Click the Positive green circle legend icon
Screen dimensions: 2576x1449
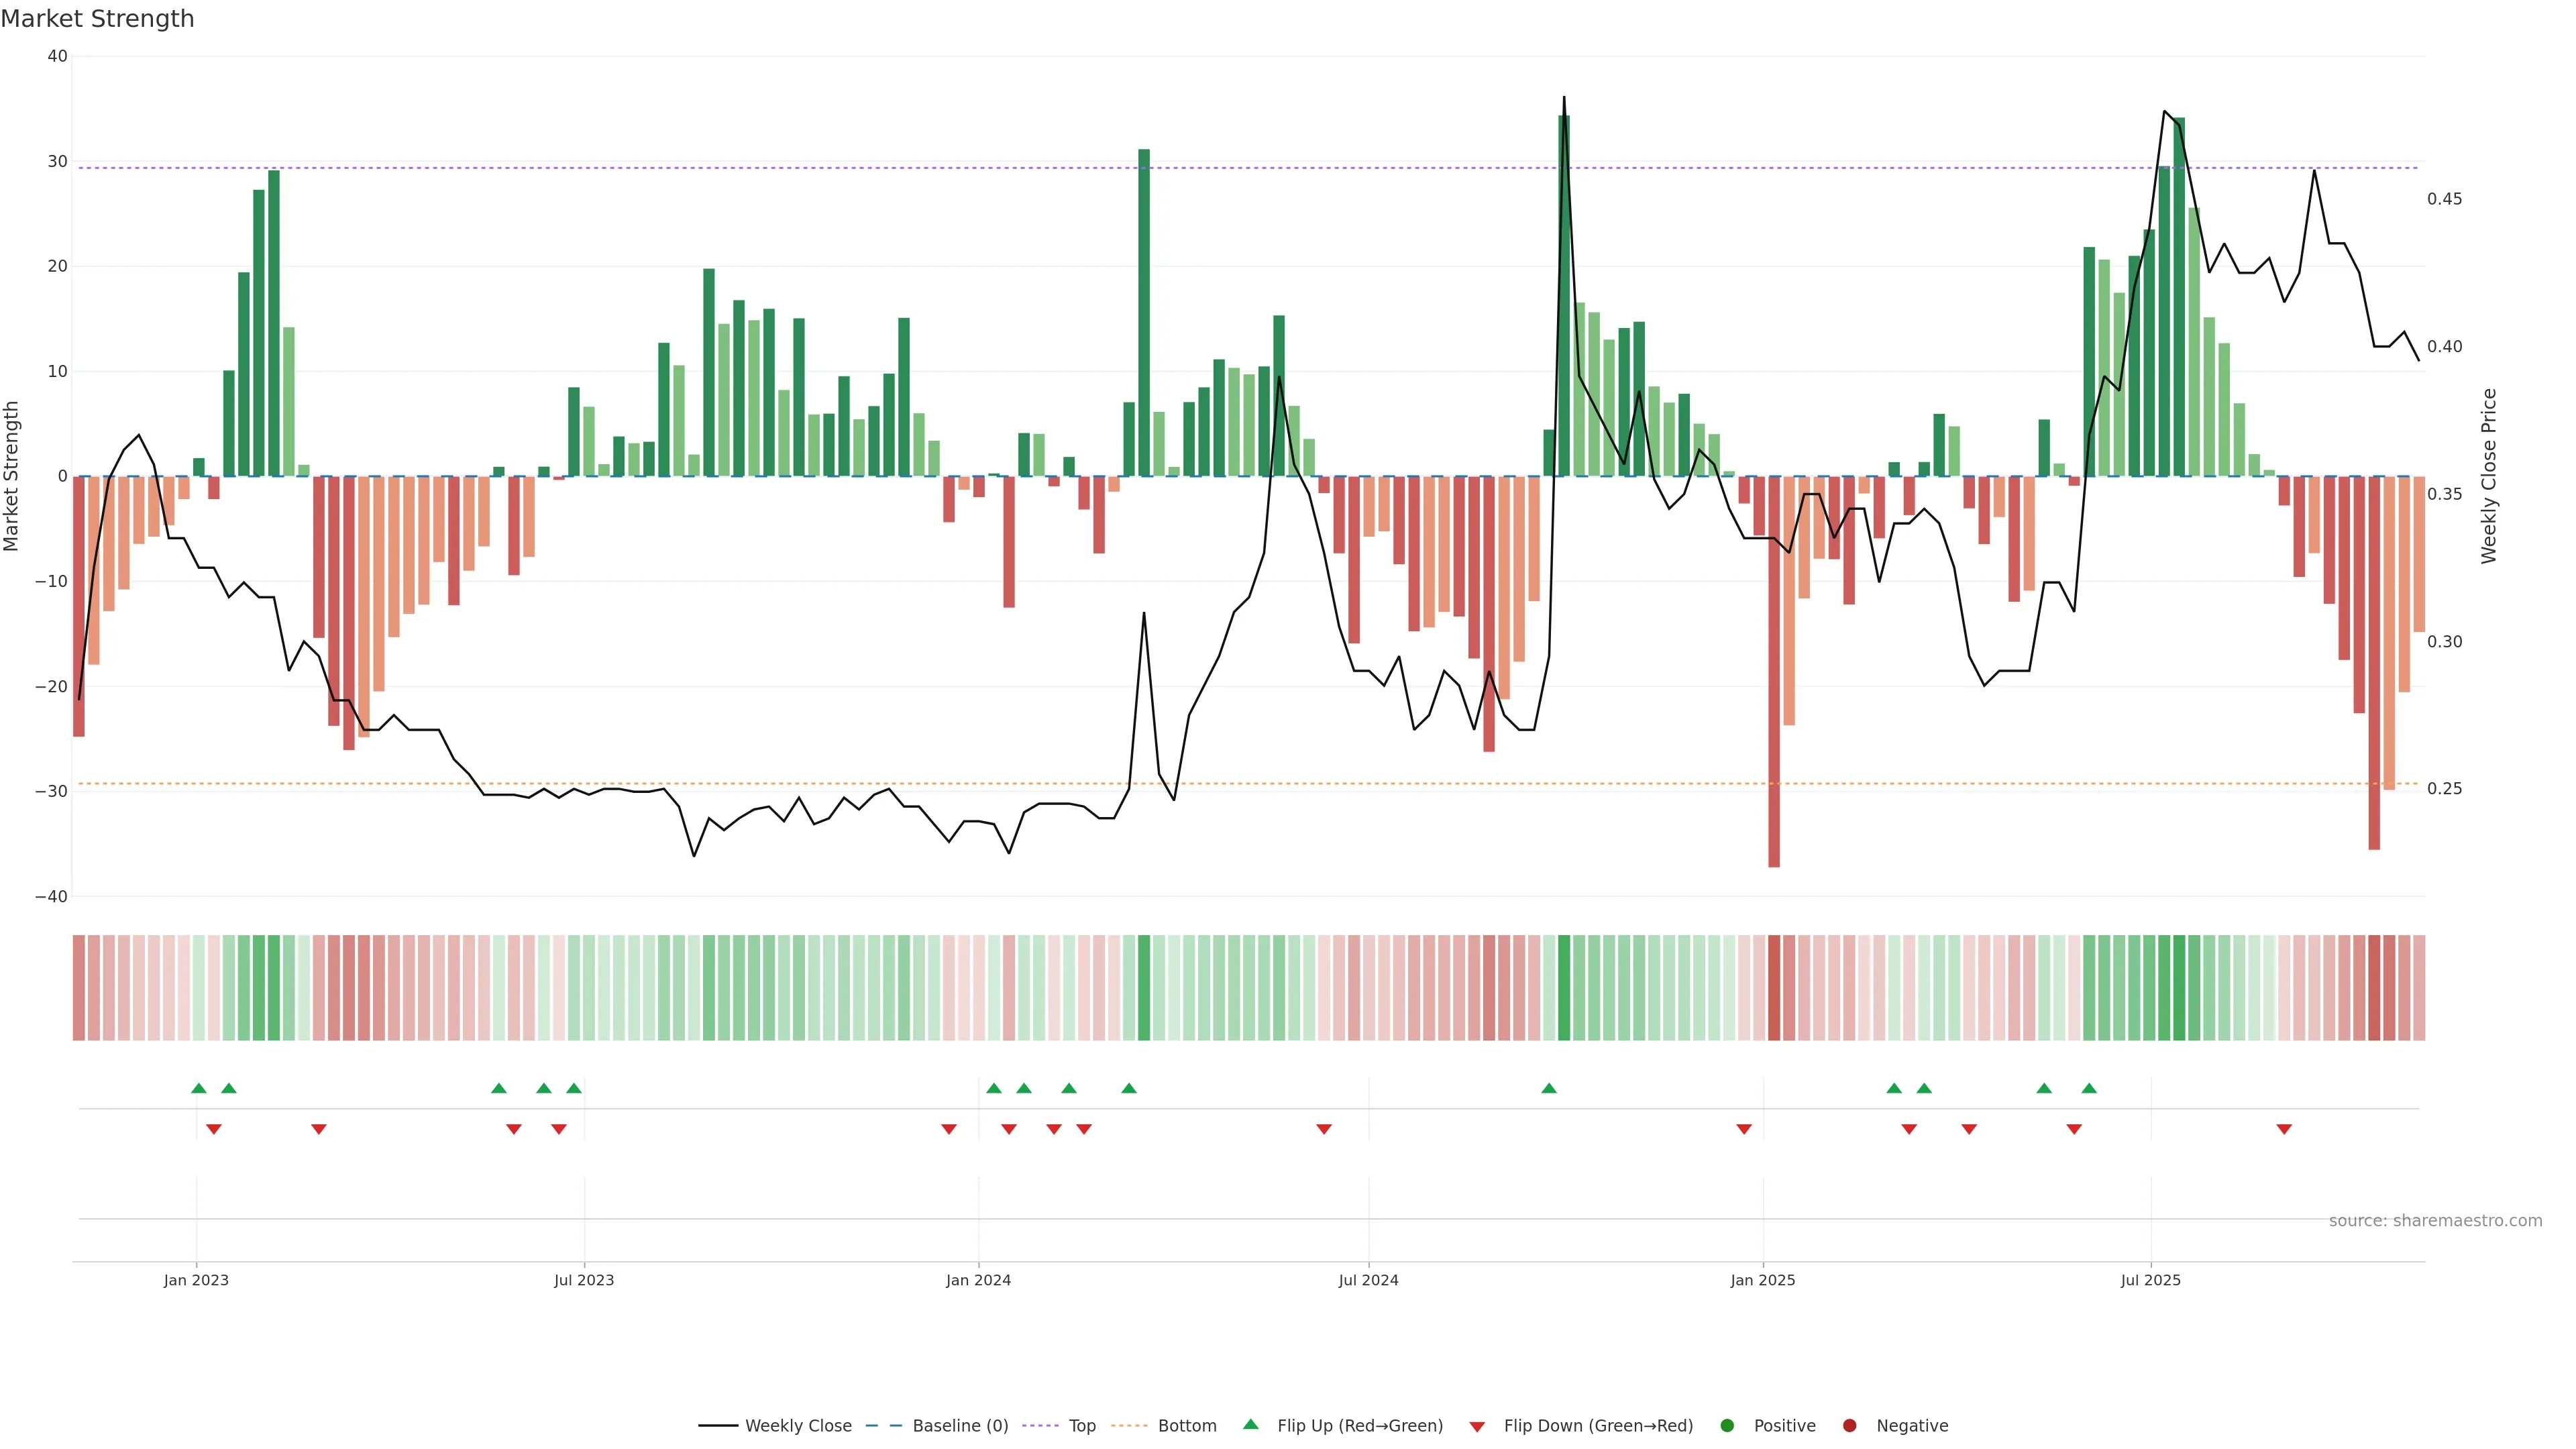pos(1727,1426)
